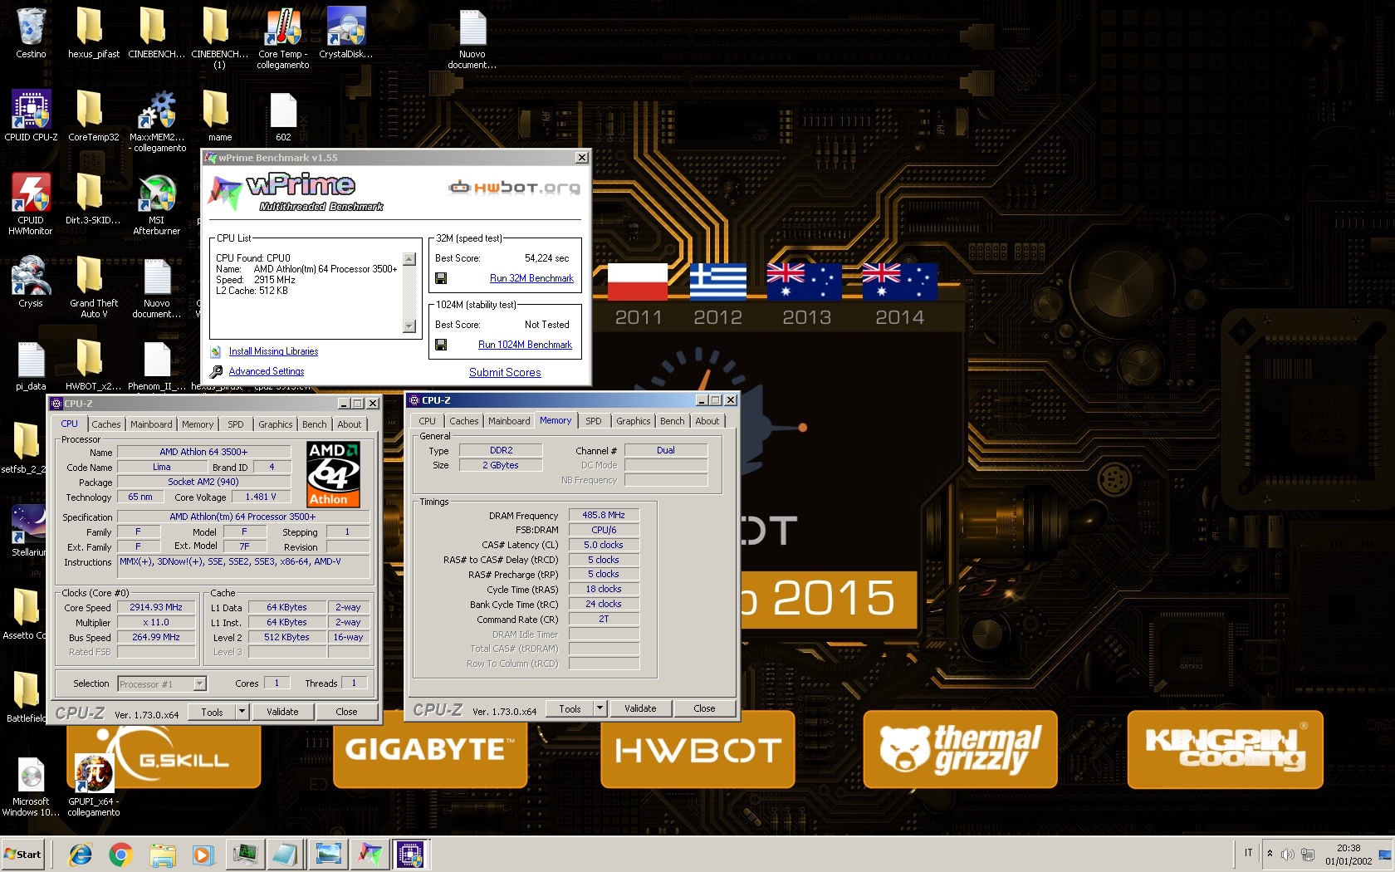Screen dimensions: 1395x872
Task: Click Run 32M Benchmark link
Action: 531,278
